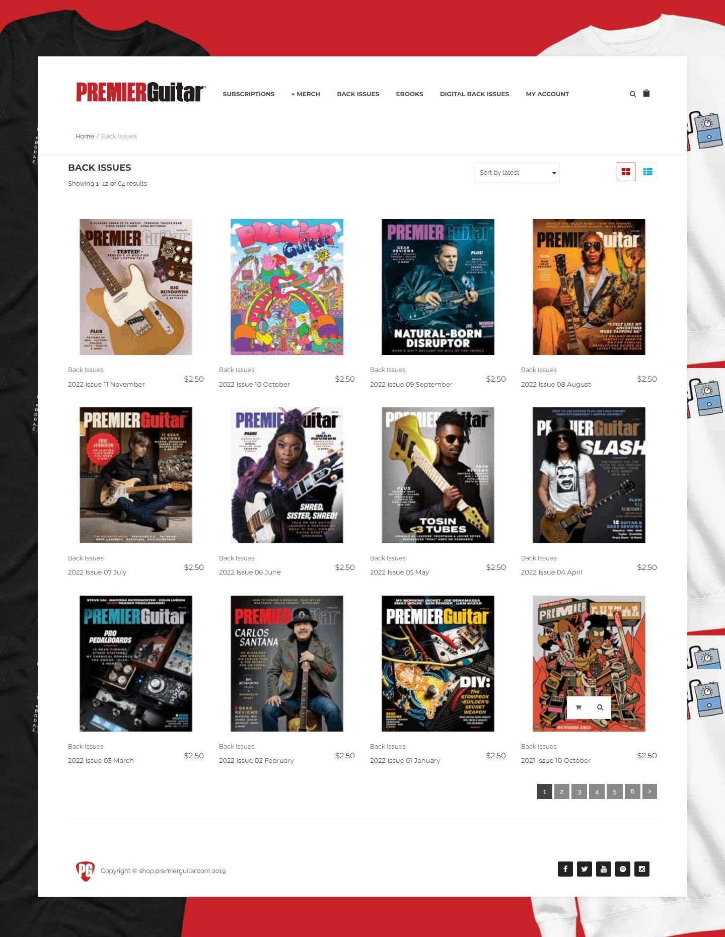Image resolution: width=725 pixels, height=937 pixels.
Task: Open the shopping bag cart icon
Action: point(646,93)
